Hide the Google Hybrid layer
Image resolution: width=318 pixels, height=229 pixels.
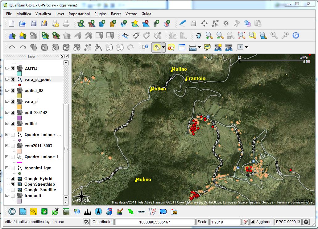coord(13,179)
